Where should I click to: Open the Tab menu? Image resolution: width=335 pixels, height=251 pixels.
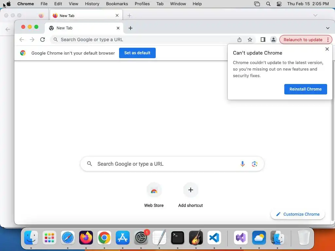pyautogui.click(x=160, y=4)
